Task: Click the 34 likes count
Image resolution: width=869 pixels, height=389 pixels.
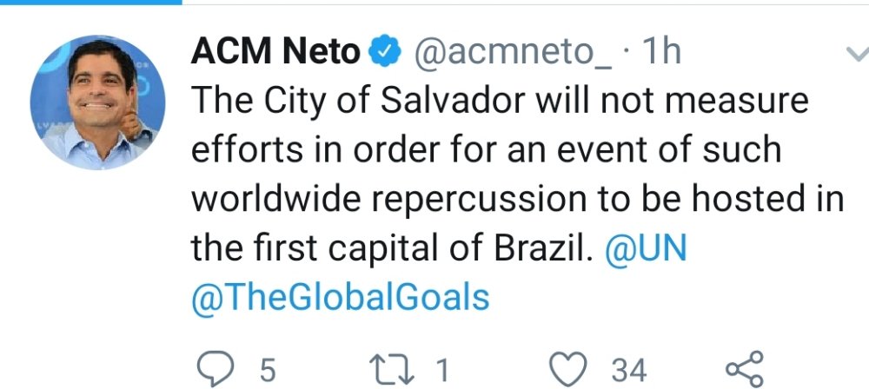Action: tap(628, 371)
